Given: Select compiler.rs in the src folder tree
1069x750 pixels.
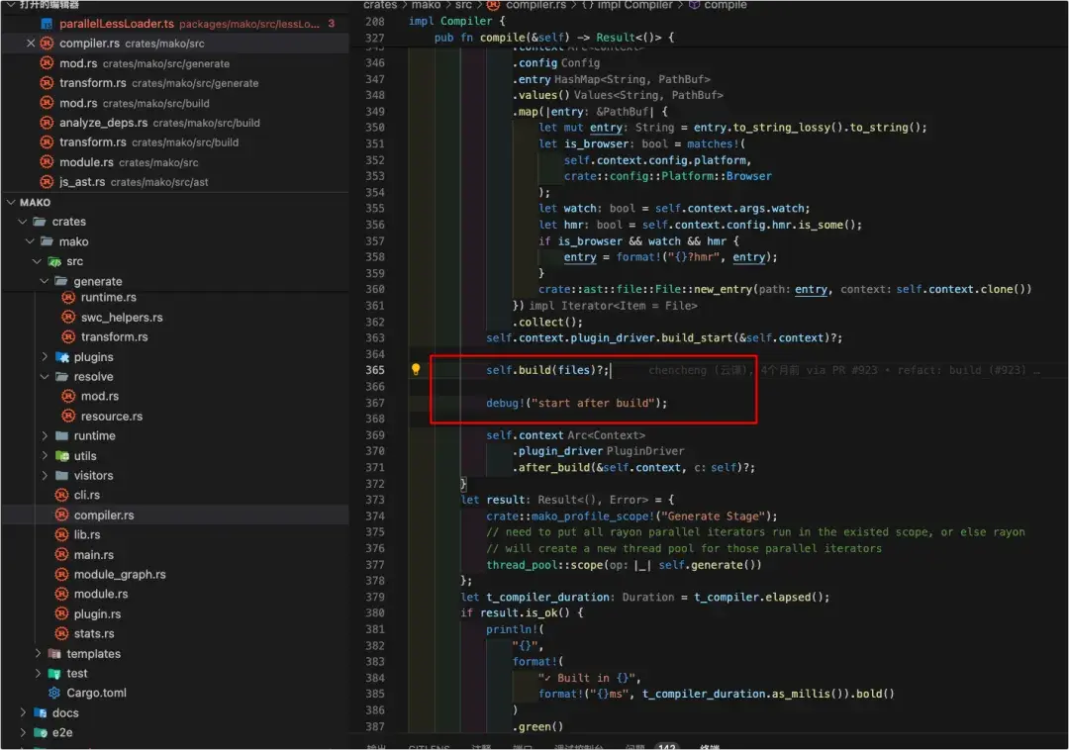Looking at the screenshot, I should pyautogui.click(x=175, y=515).
